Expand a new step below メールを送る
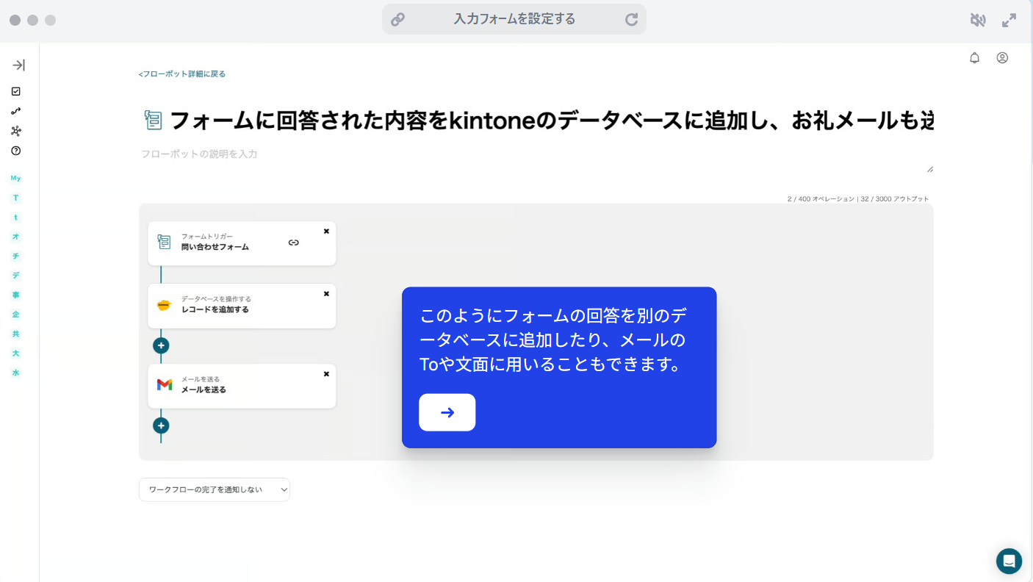The height and width of the screenshot is (582, 1033). click(x=161, y=425)
